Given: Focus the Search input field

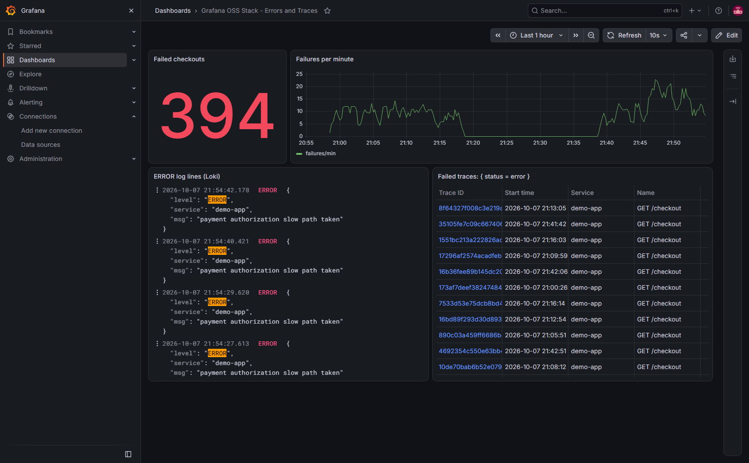Looking at the screenshot, I should (604, 11).
